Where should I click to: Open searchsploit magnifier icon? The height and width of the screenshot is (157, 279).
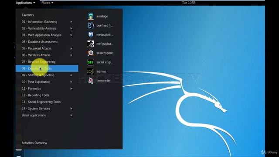[91, 53]
